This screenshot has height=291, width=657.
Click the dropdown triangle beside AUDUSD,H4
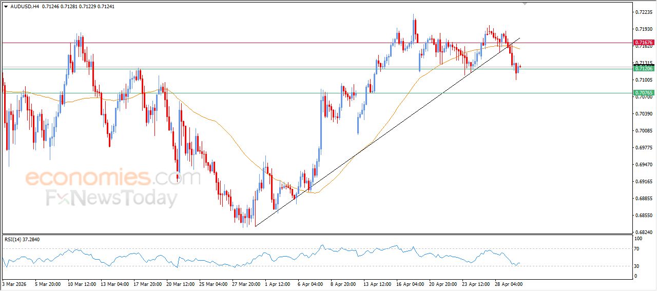tap(6, 6)
